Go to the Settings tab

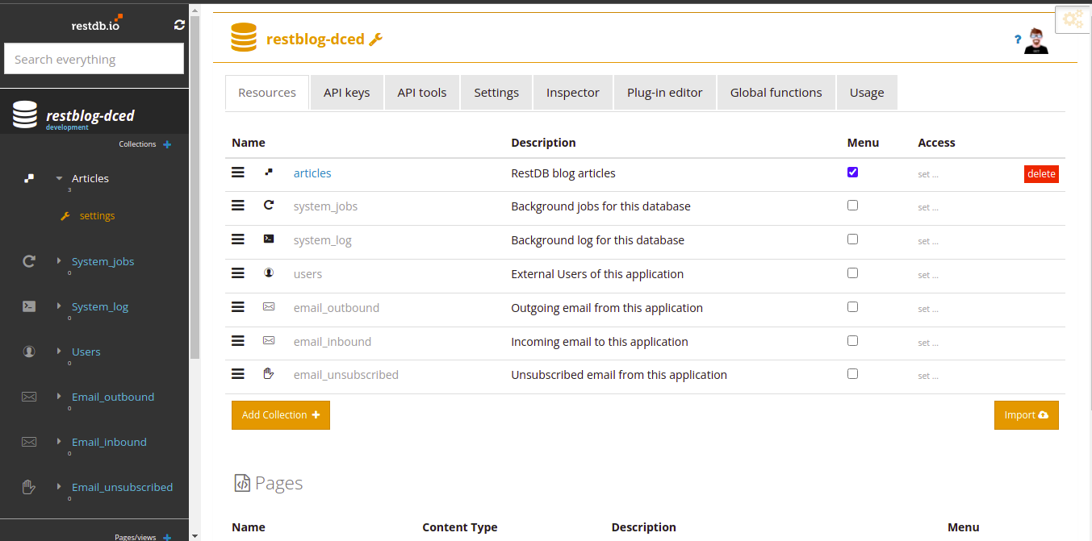click(496, 93)
